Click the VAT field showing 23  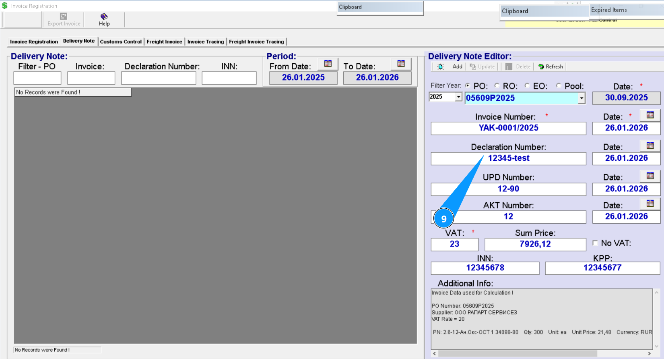[x=455, y=244]
